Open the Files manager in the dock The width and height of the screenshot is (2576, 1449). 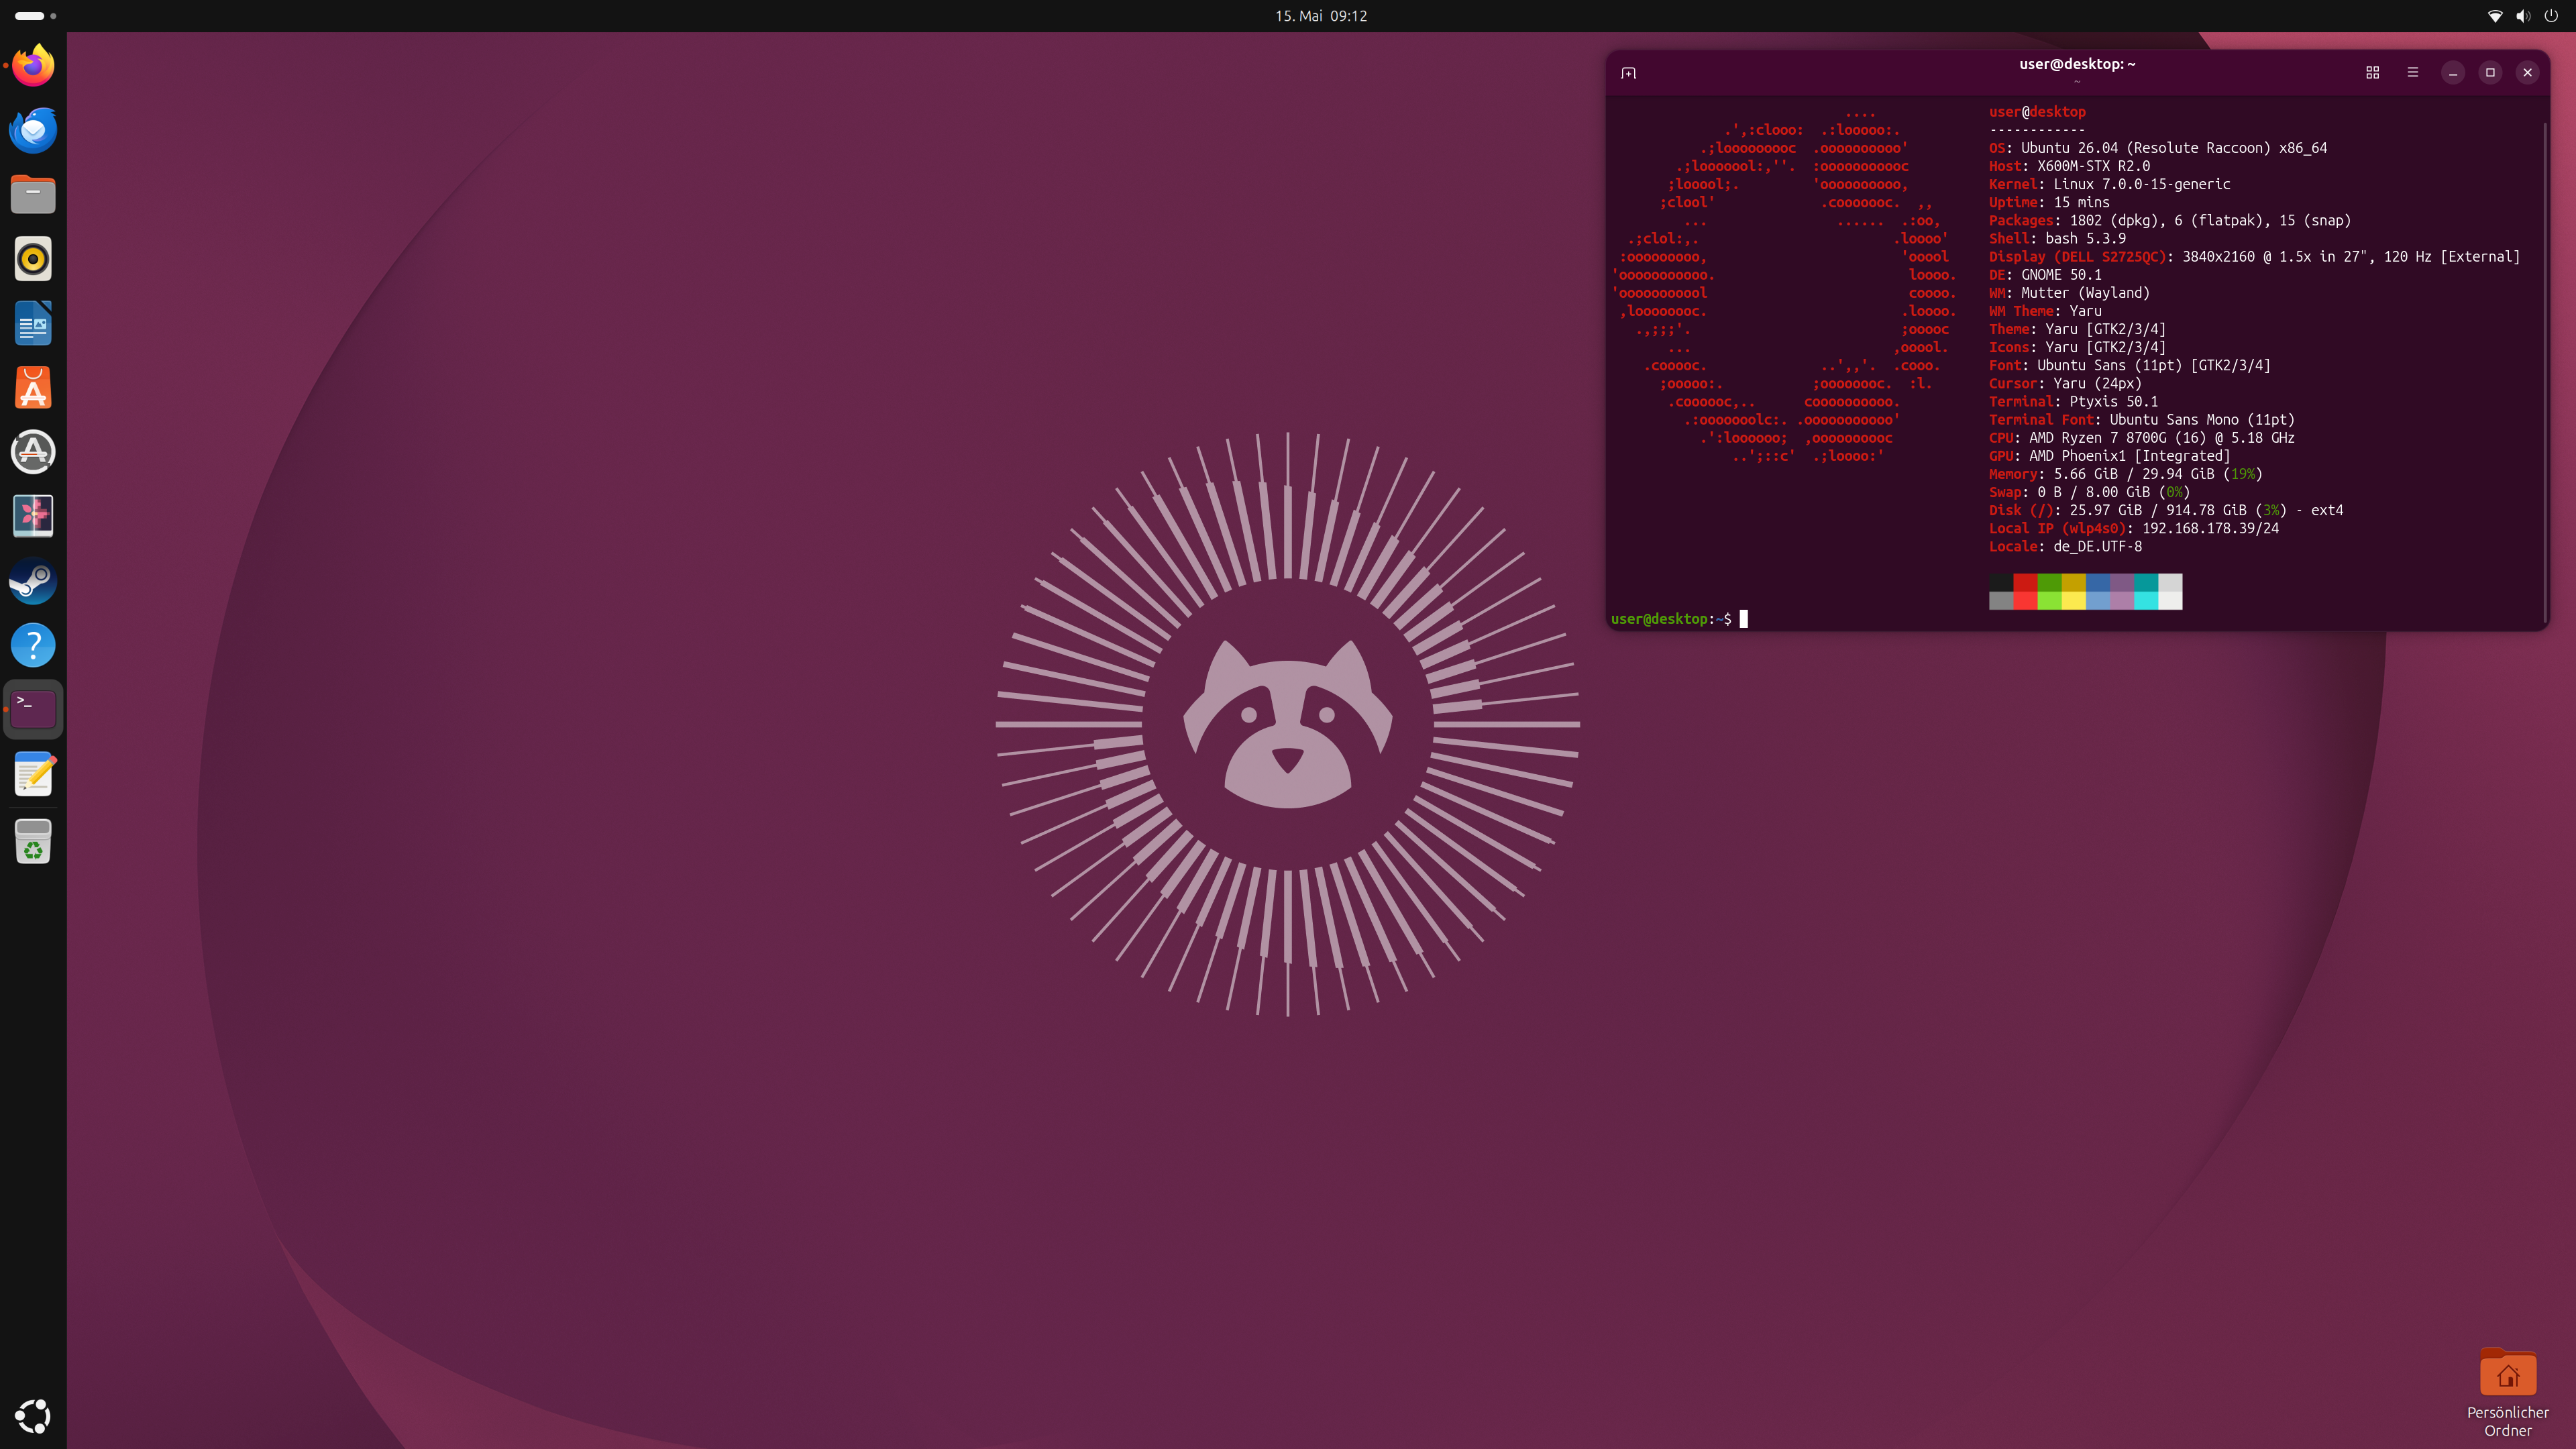click(33, 194)
